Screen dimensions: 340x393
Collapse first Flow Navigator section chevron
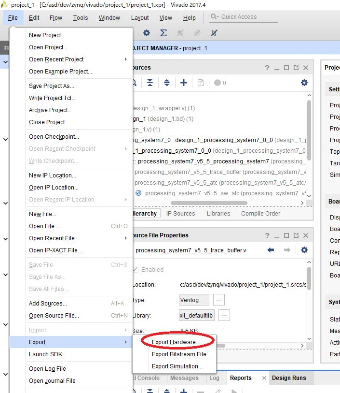[x=5, y=62]
